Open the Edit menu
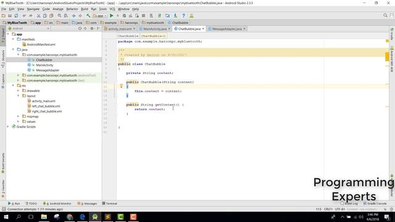Viewport: 395px width, 222px height. tap(12, 9)
